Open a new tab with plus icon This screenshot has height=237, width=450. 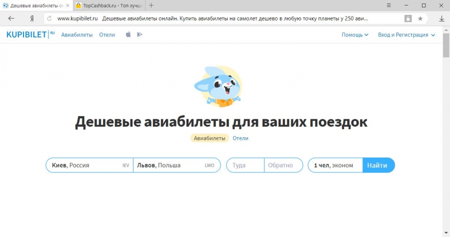click(x=151, y=5)
